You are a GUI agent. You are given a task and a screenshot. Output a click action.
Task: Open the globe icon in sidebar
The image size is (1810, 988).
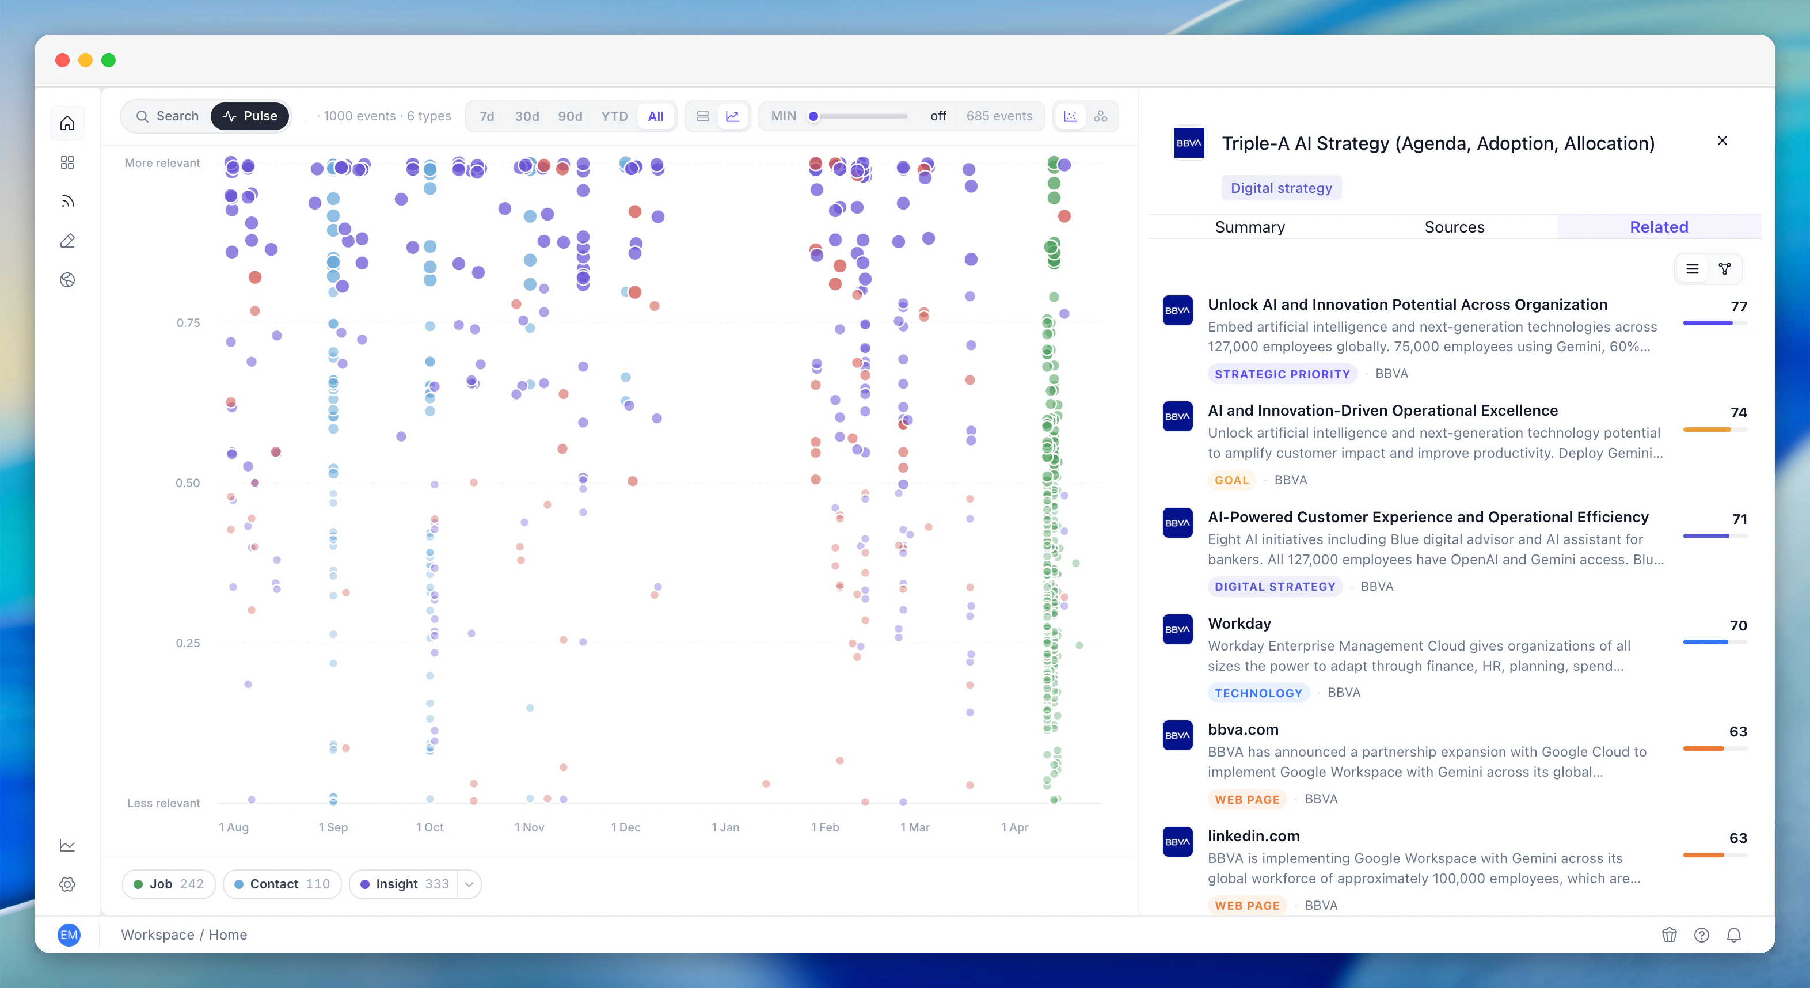coord(67,280)
